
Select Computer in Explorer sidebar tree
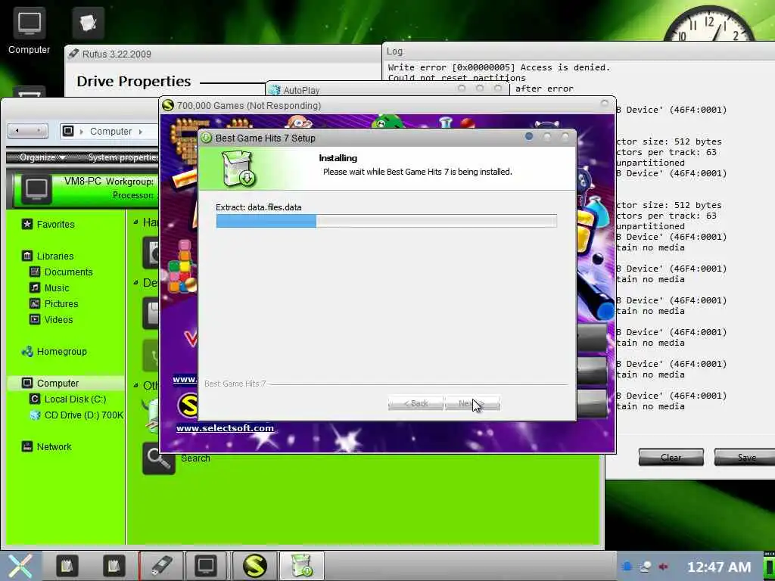tap(58, 383)
